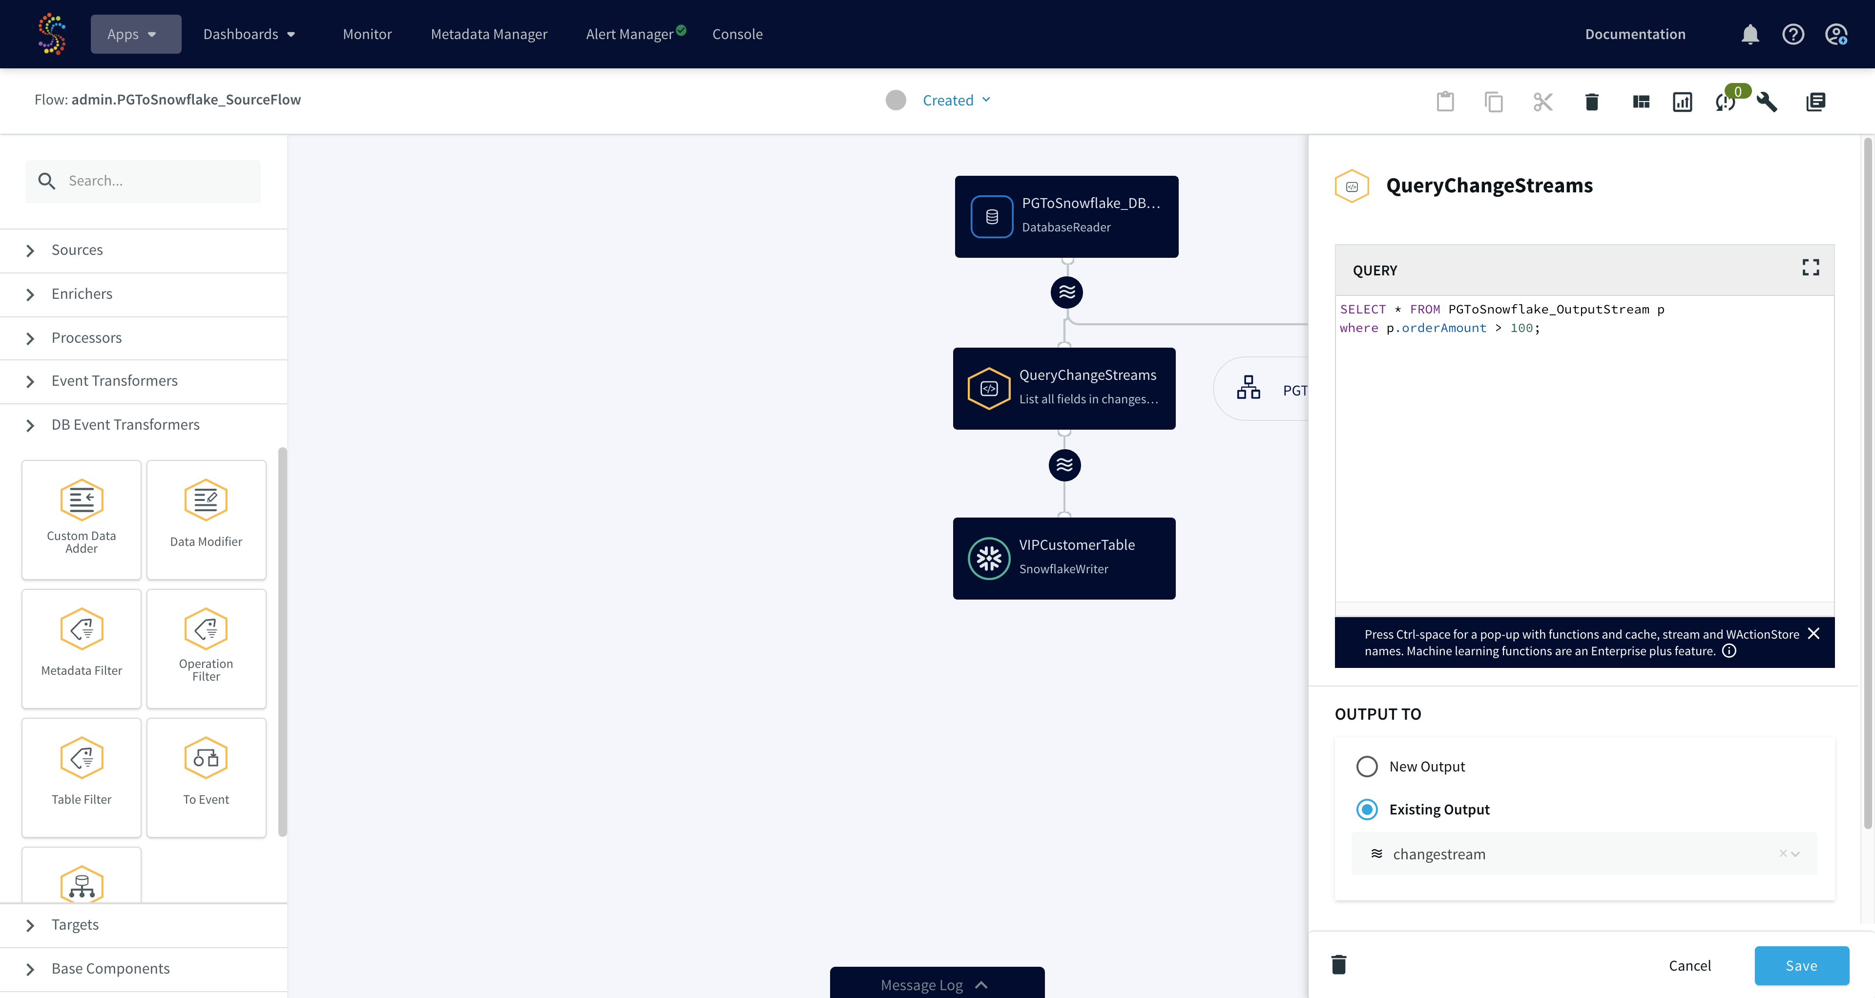This screenshot has width=1875, height=998.
Task: Click the scissors cut icon in toolbar
Action: 1542,101
